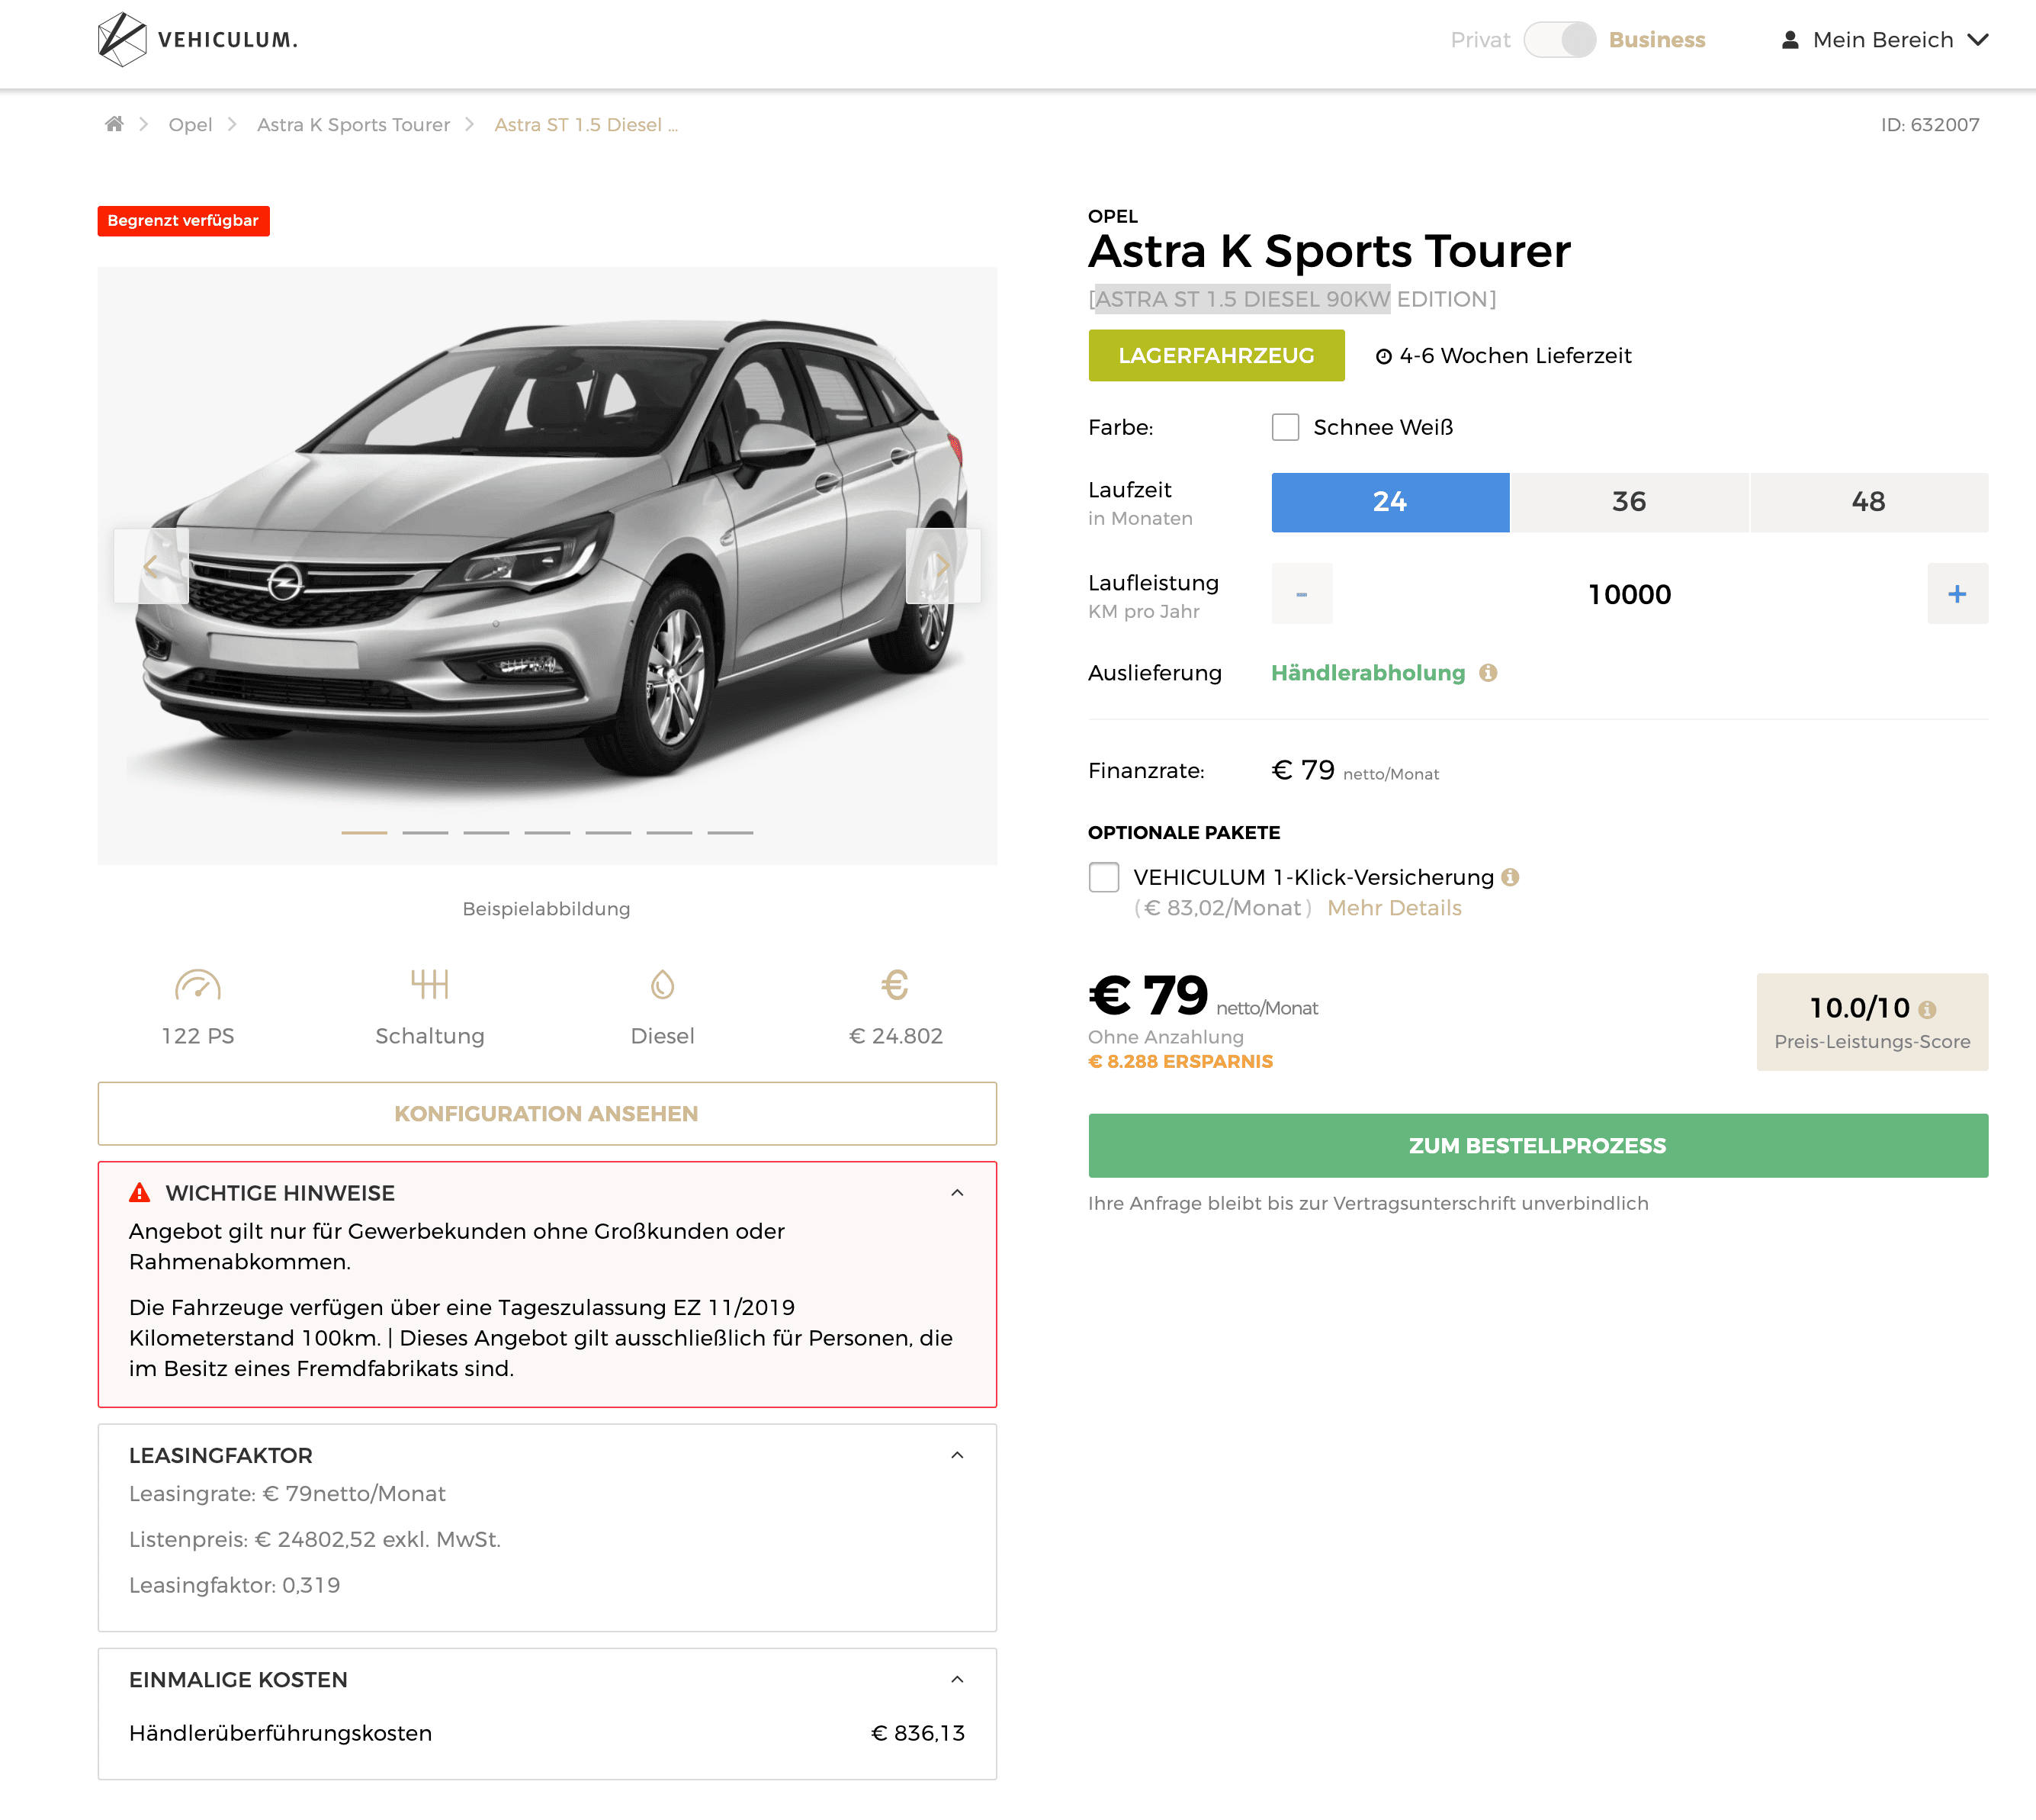Open the Astra K Sports Tourer breadcrumb
2036x1820 pixels.
pos(353,124)
